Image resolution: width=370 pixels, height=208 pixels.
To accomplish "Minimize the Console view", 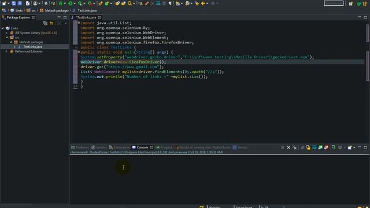I will coord(359,147).
